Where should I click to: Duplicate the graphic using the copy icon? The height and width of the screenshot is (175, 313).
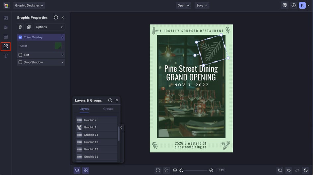pyautogui.click(x=29, y=27)
